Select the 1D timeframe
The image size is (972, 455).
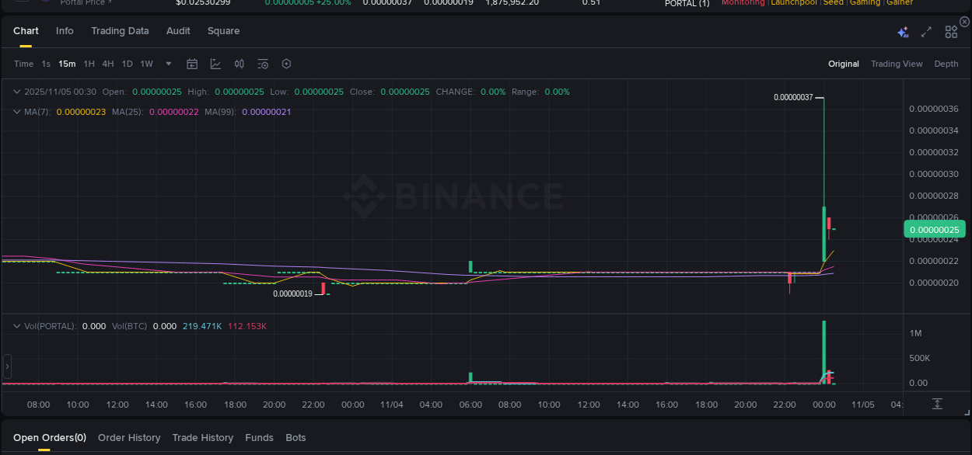tap(127, 64)
